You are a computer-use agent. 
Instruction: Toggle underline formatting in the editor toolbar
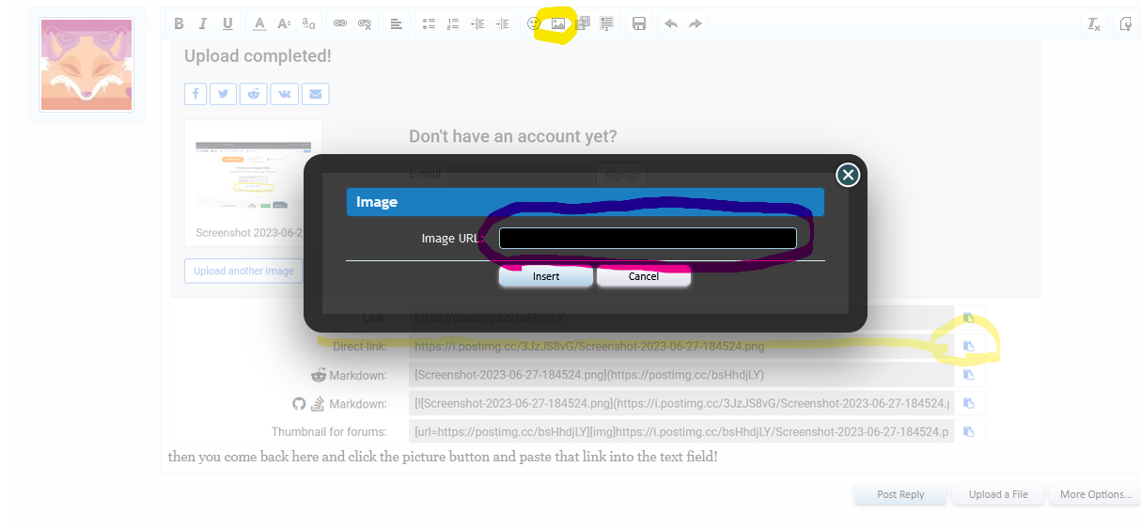227,23
